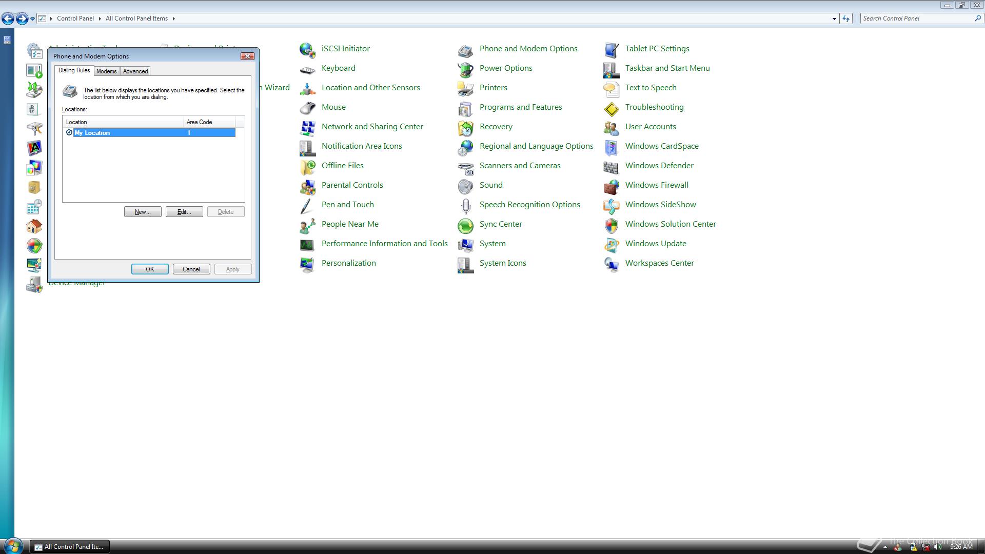Open the Text to Speech link
This screenshot has height=554, width=985.
point(651,88)
